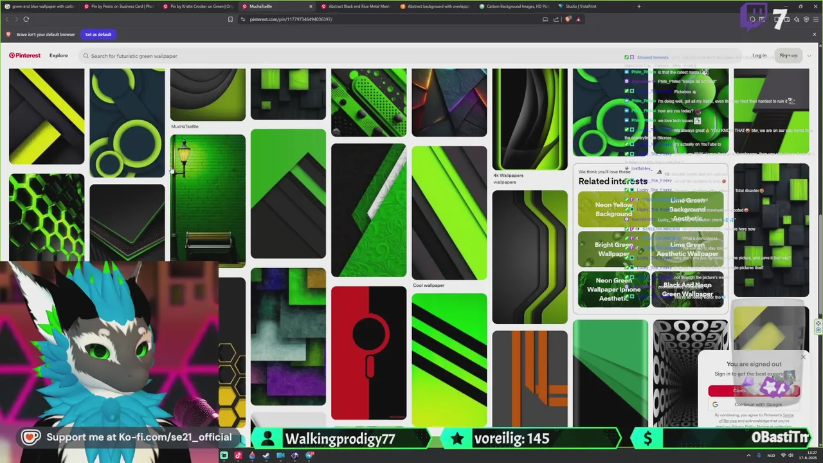823x463 pixels.
Task: Select 'Black And Neon Green Wallpaper' tile
Action: [x=687, y=289]
